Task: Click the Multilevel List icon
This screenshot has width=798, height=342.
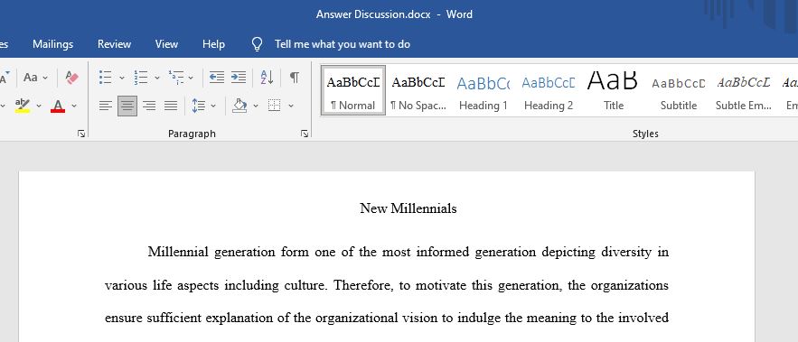Action: 176,78
